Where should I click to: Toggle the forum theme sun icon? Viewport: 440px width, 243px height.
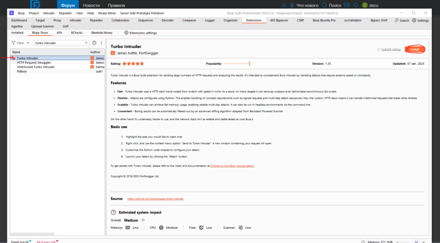pyautogui.click(x=284, y=5)
